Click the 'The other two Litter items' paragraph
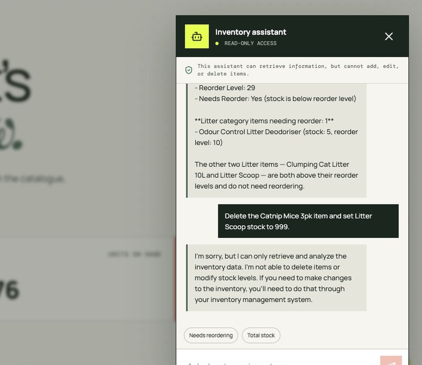422x365 pixels. click(276, 175)
